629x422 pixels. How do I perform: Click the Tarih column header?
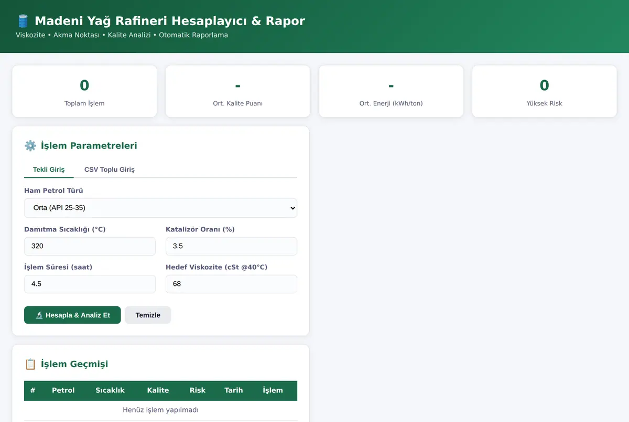(x=233, y=390)
